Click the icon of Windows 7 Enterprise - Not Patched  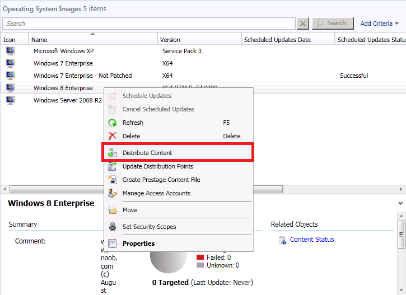10,76
